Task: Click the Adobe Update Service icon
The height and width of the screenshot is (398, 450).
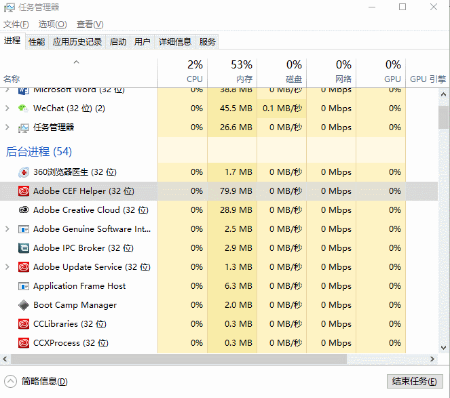Action: 24,267
